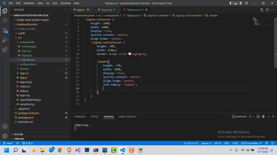Viewport: 277px width, 155px height.
Task: Expand the node_modules folder
Action: point(26,29)
